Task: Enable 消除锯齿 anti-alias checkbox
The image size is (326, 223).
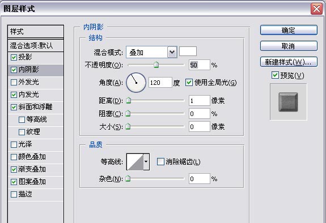Action: pos(160,161)
